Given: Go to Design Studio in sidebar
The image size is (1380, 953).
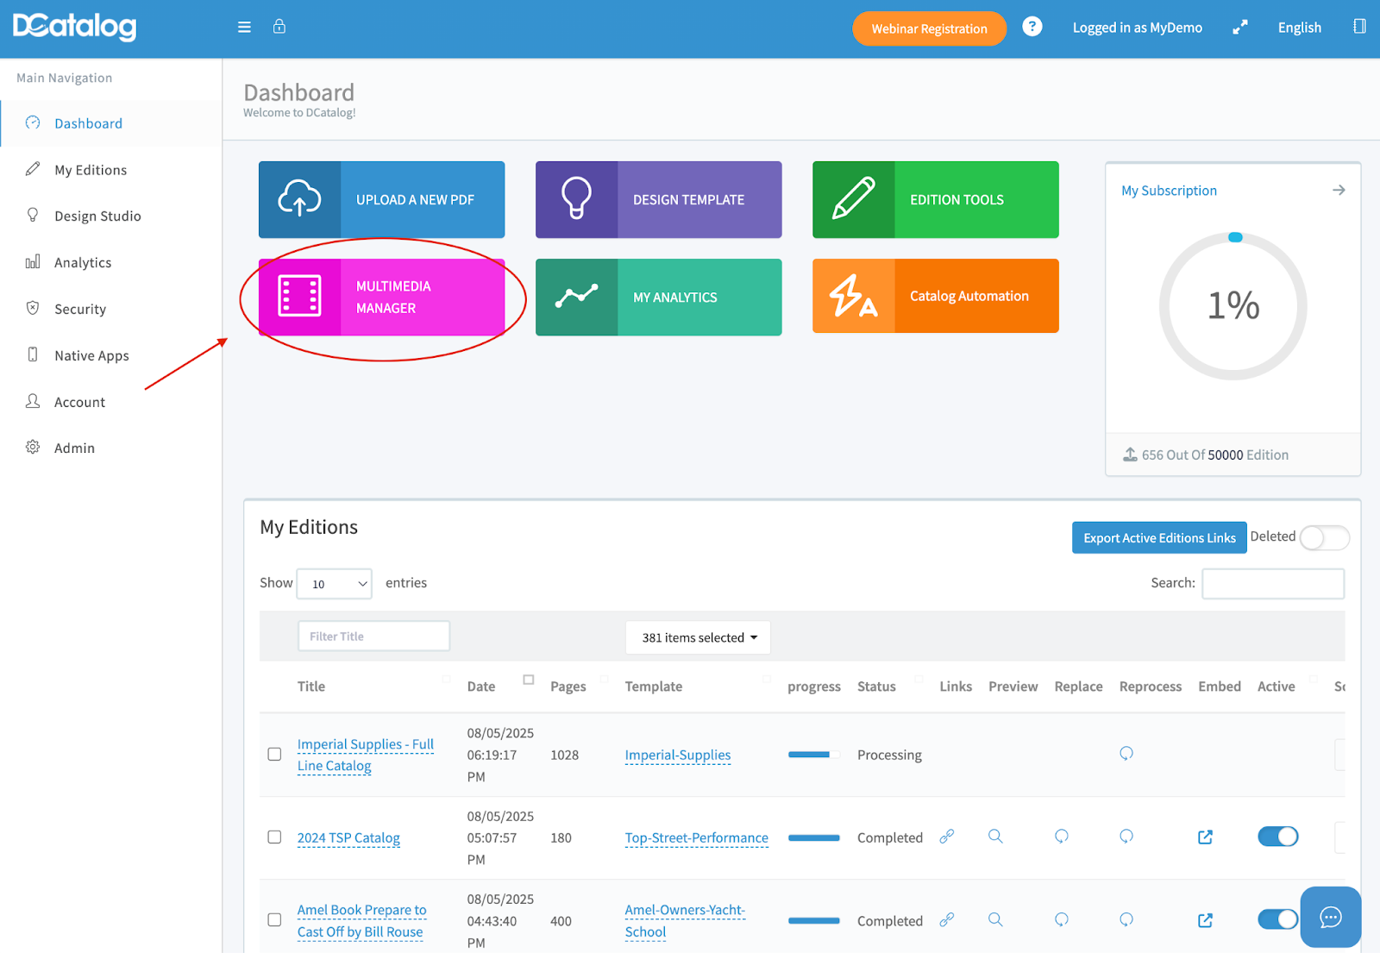Looking at the screenshot, I should pos(97,216).
